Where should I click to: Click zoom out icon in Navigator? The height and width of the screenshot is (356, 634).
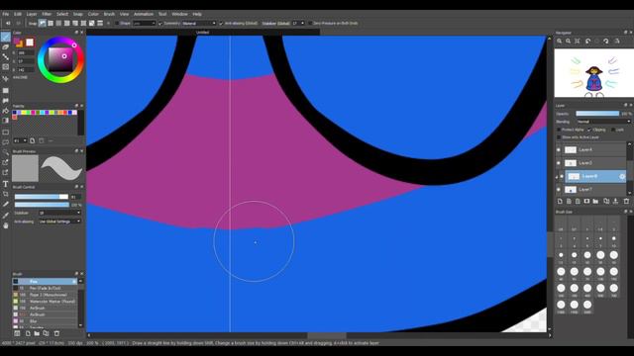[x=569, y=42]
